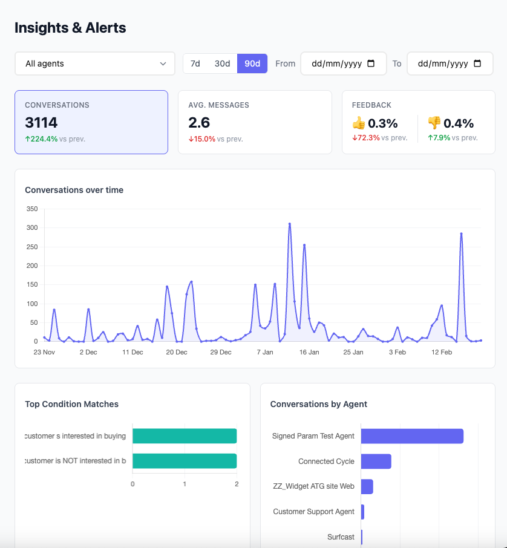Select the Avg. Messages stat card
The width and height of the screenshot is (507, 548).
(254, 122)
